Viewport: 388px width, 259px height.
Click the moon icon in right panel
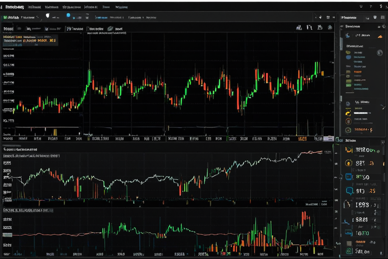coord(348,35)
